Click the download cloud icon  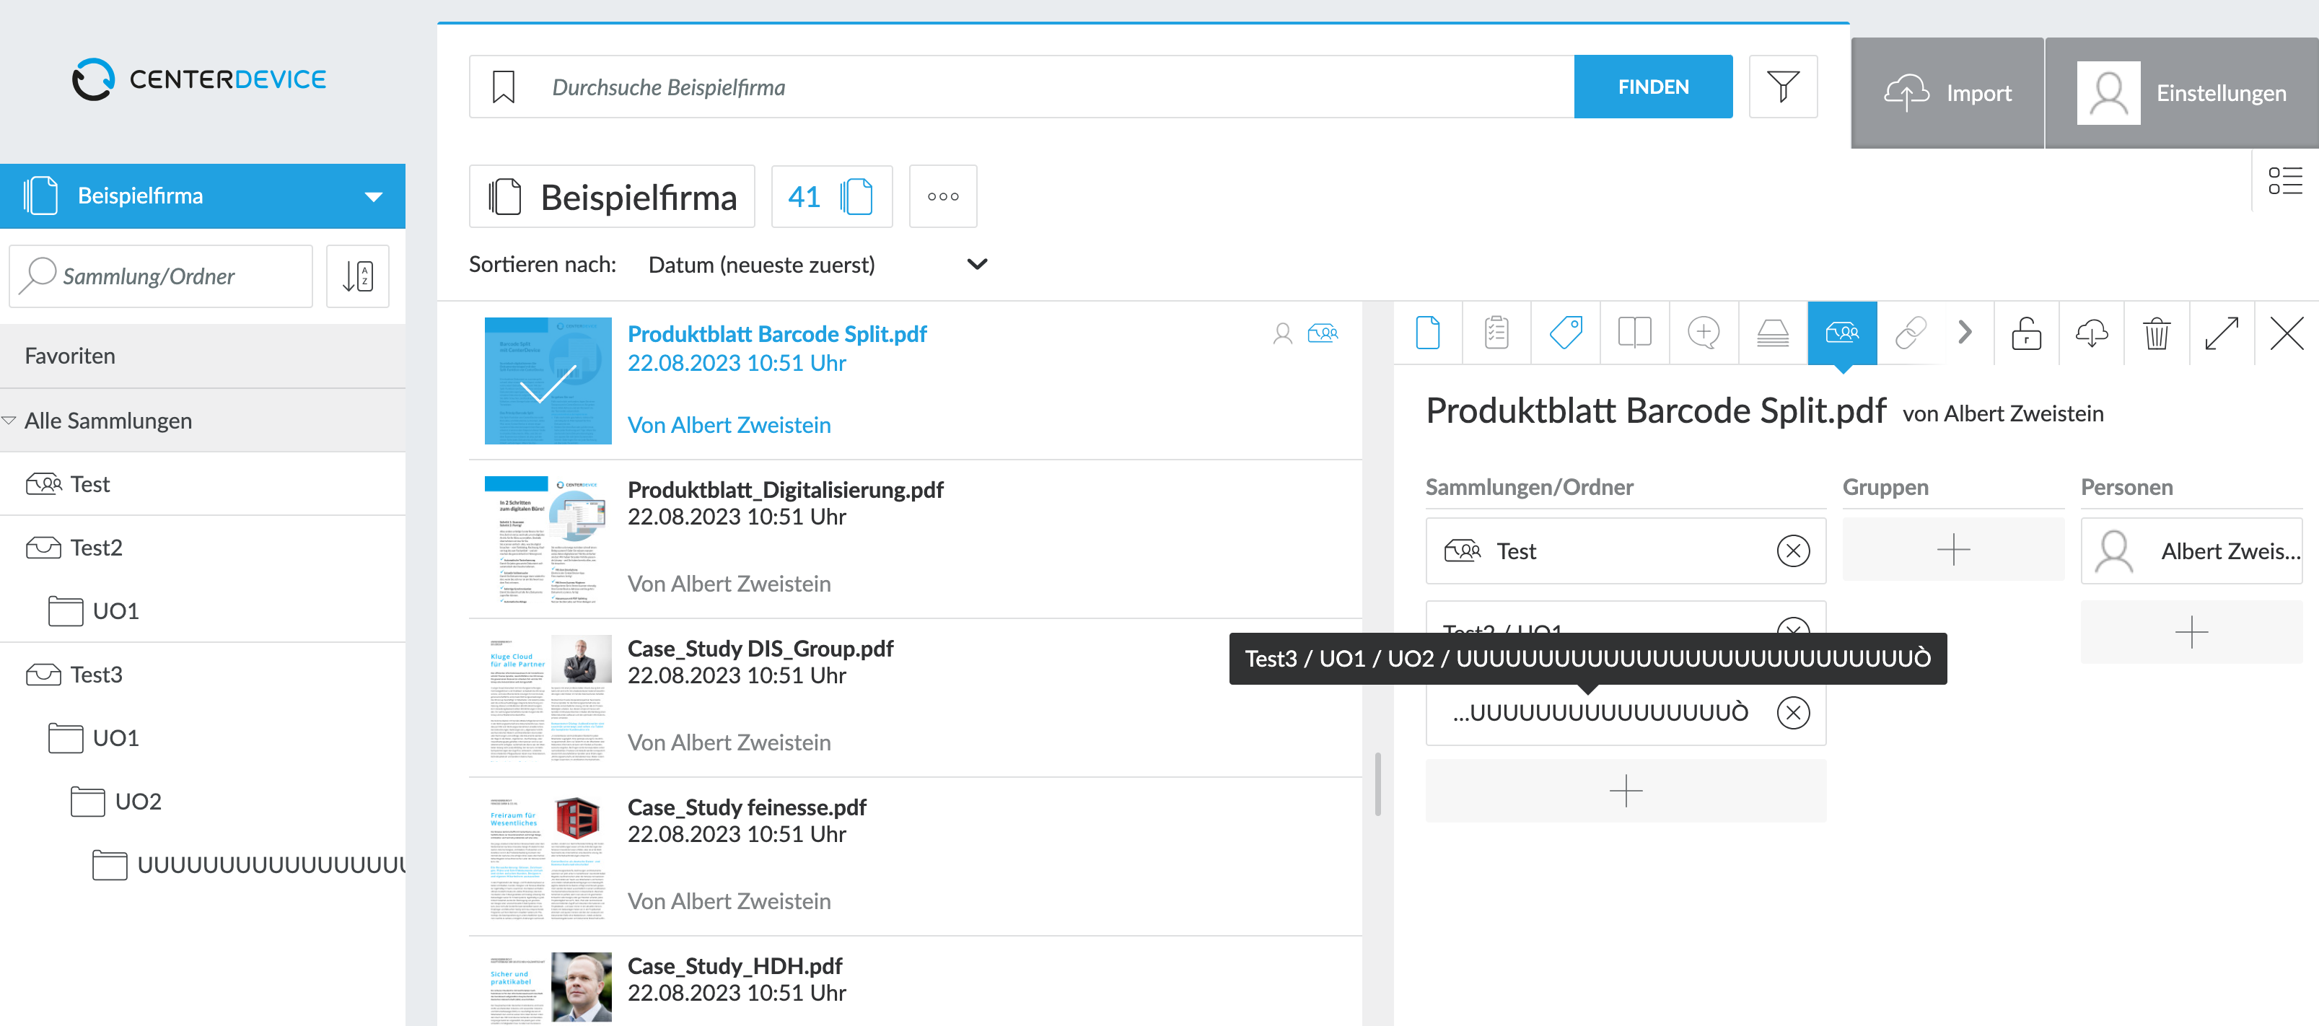pos(2091,333)
